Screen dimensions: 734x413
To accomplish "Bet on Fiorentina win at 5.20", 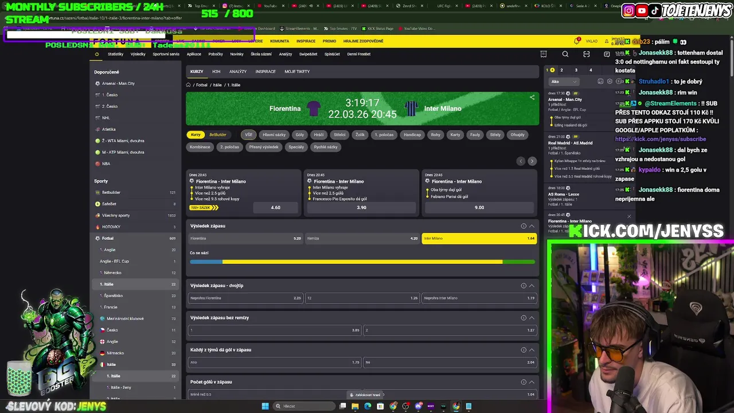I will coord(245,239).
